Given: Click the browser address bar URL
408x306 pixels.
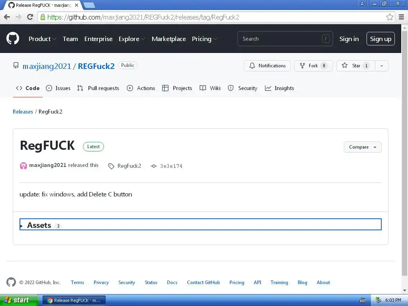Looking at the screenshot, I should coord(143,17).
